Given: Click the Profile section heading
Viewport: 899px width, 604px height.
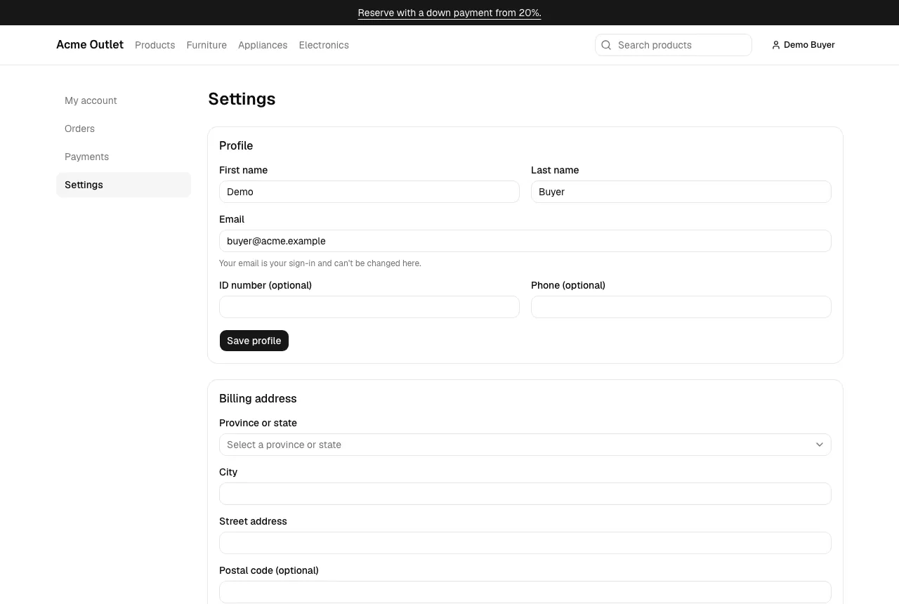Looking at the screenshot, I should click(x=236, y=145).
